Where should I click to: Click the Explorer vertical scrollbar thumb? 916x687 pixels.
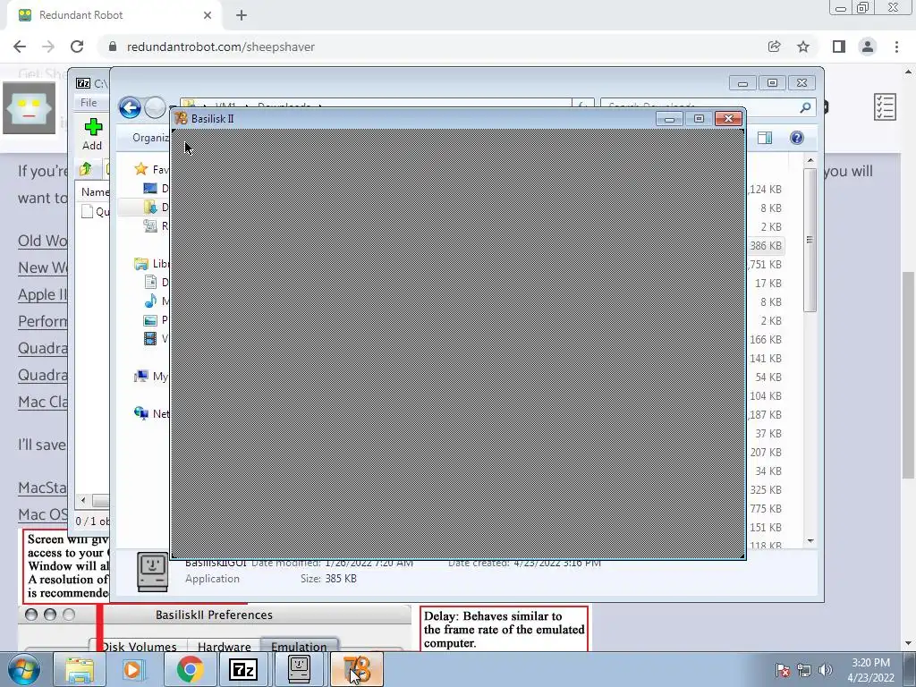(x=810, y=240)
